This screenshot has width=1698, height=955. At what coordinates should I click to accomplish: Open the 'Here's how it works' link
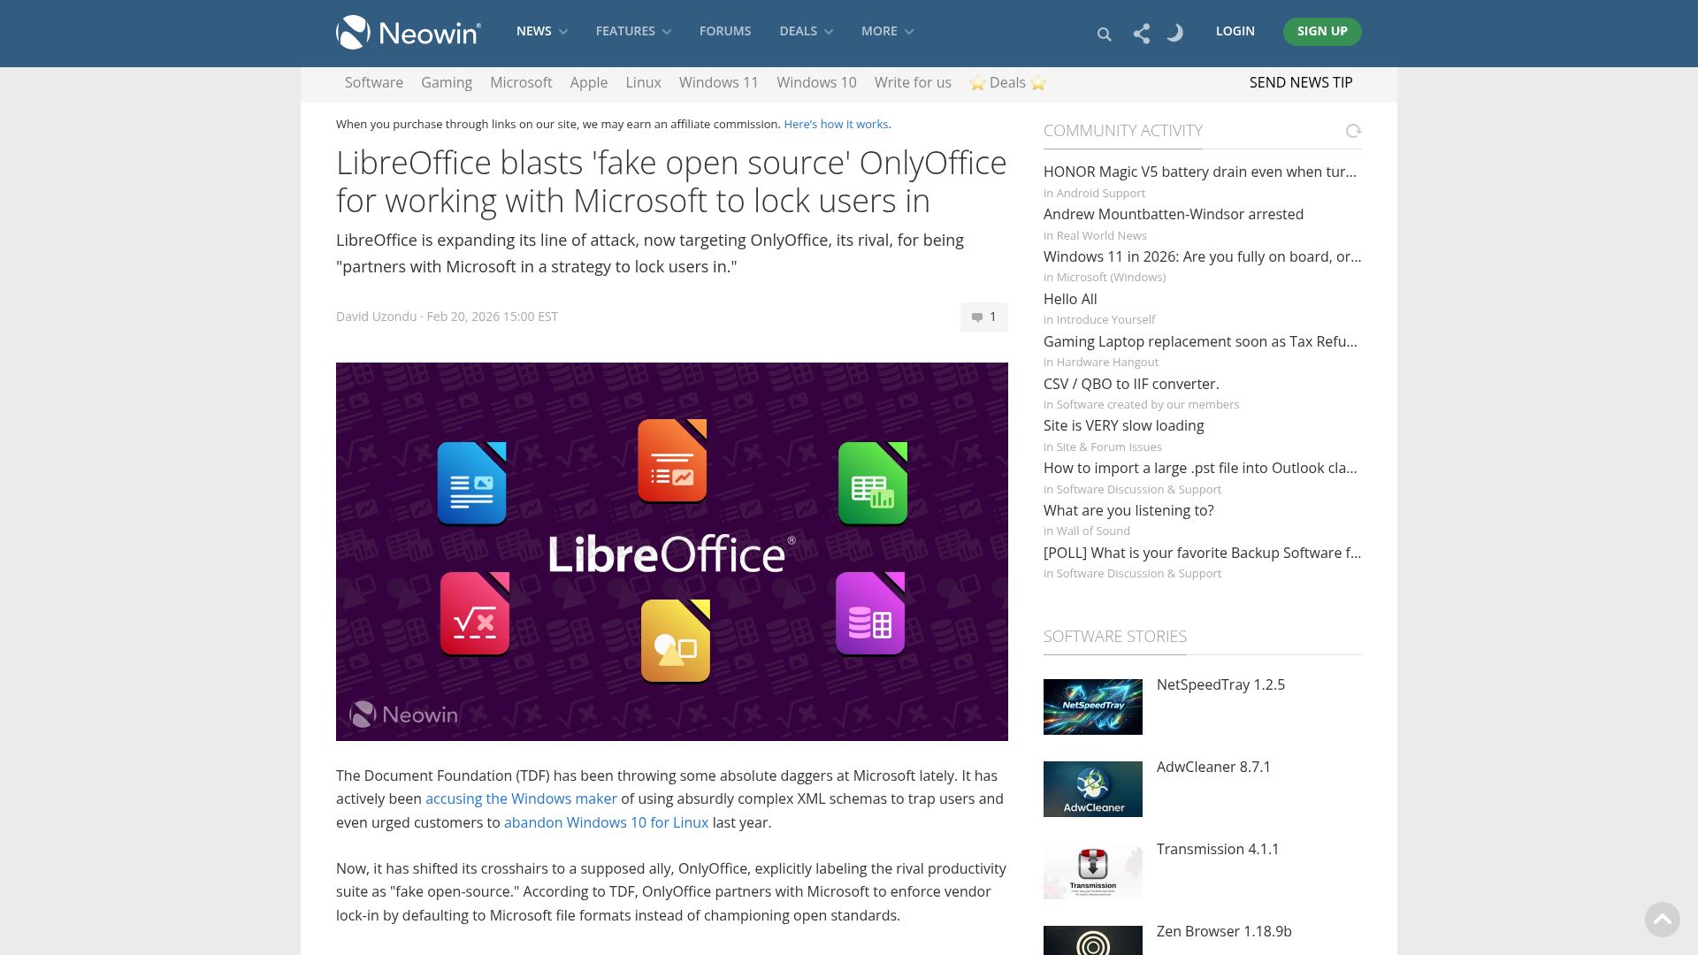click(836, 124)
